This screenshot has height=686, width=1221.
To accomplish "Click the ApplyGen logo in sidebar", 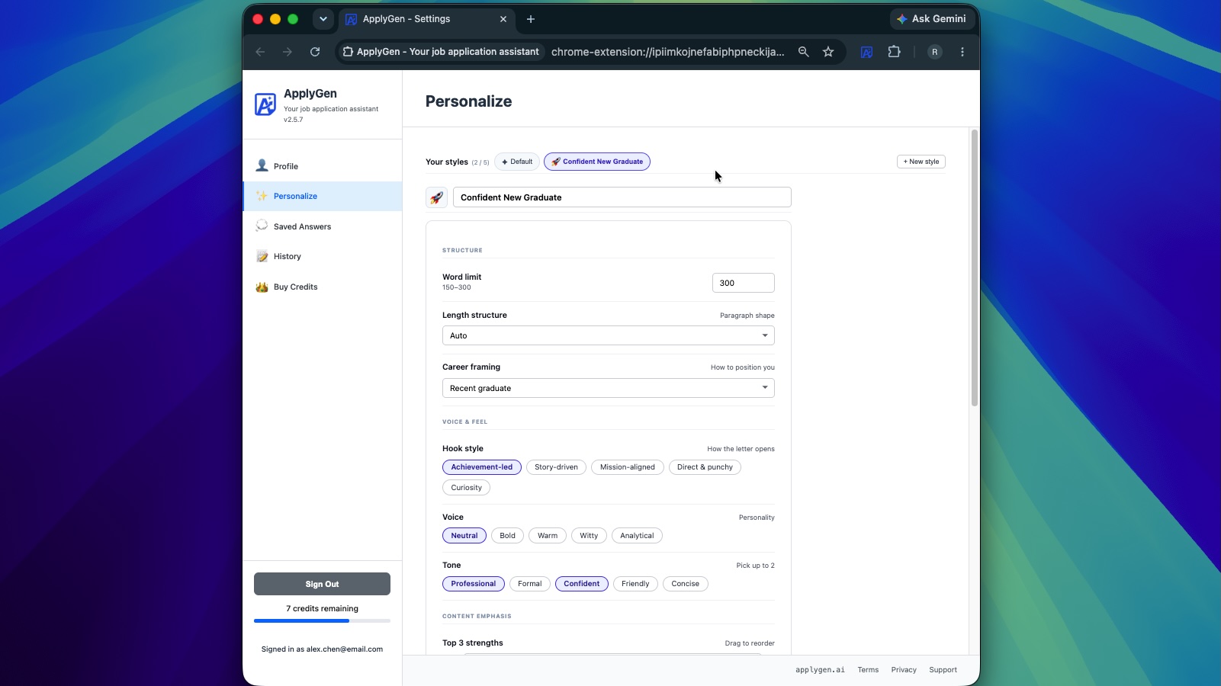I will (265, 104).
